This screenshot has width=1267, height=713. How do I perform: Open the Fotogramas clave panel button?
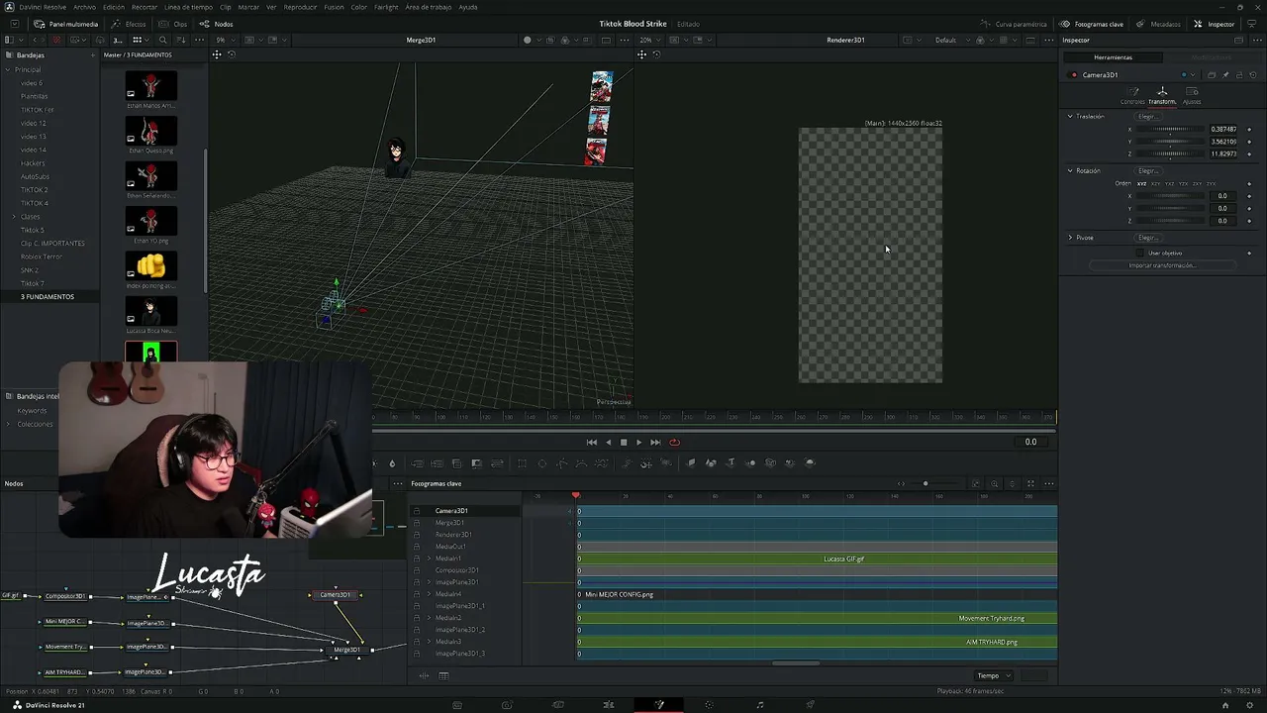pyautogui.click(x=1092, y=24)
